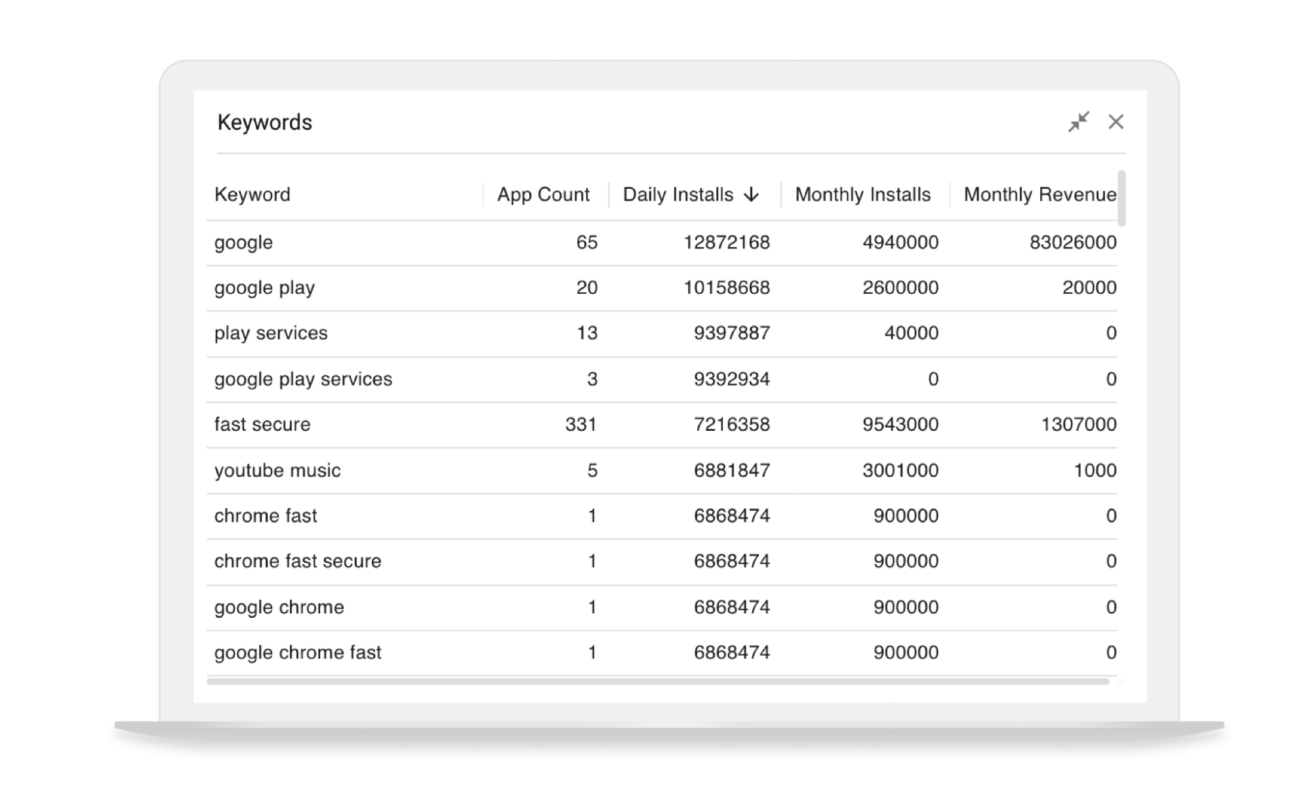The height and width of the screenshot is (785, 1311).
Task: Click the google chrome fast keyword
Action: [298, 653]
